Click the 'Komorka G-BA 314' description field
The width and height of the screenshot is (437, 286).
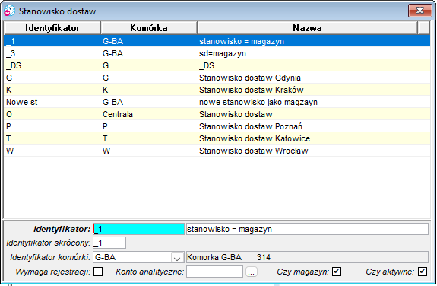click(307, 257)
